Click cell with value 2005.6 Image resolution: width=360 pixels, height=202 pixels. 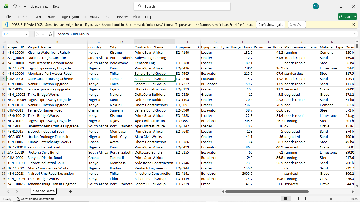(242, 174)
